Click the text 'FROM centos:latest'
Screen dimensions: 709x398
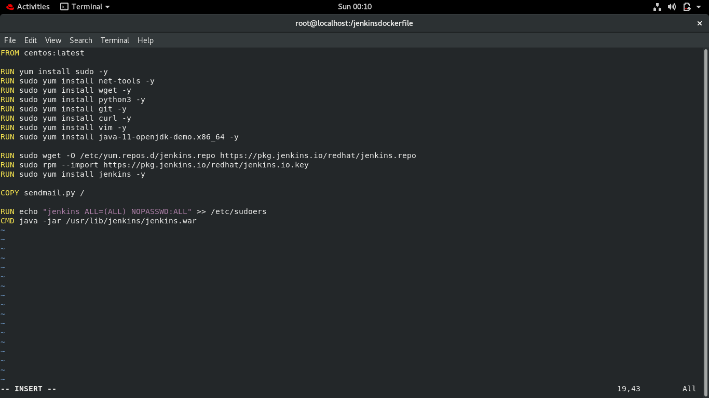[x=42, y=53]
